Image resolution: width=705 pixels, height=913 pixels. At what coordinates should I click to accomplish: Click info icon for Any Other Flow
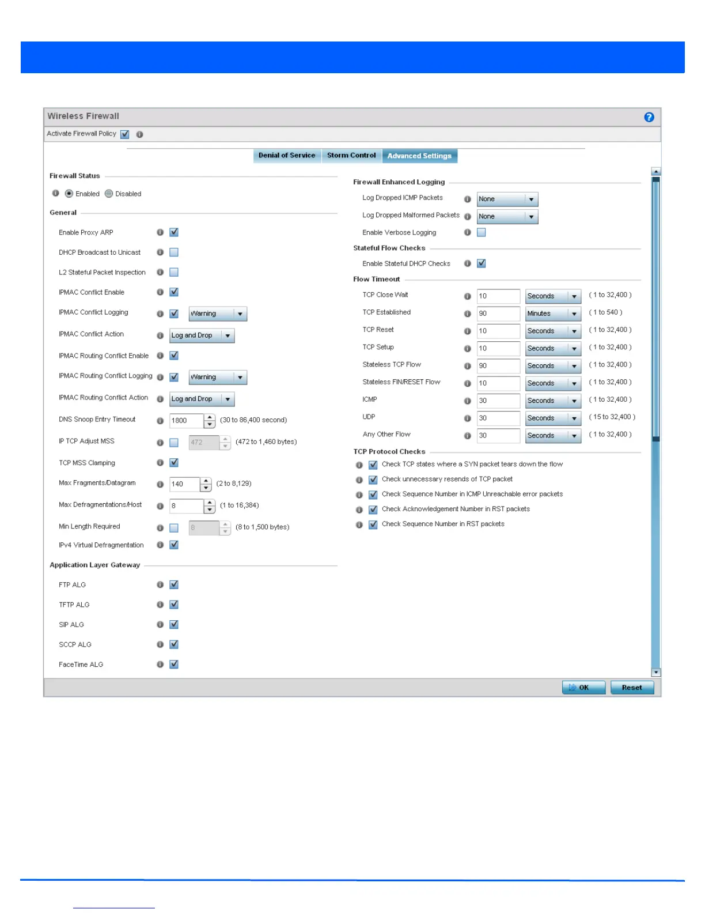click(468, 436)
